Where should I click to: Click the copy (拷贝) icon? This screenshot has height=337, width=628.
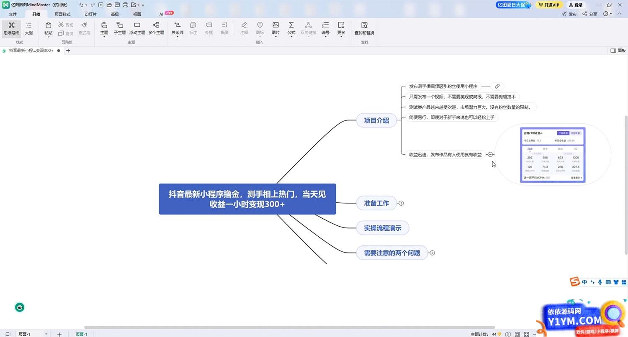61,33
